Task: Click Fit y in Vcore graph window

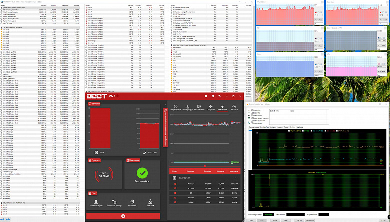Action: 316,72
